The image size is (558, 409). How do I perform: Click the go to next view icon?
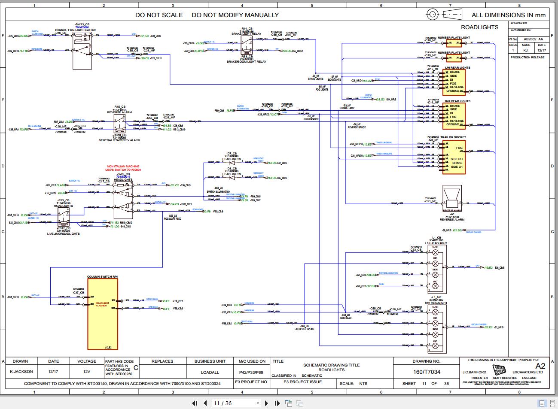pyautogui.click(x=300, y=403)
